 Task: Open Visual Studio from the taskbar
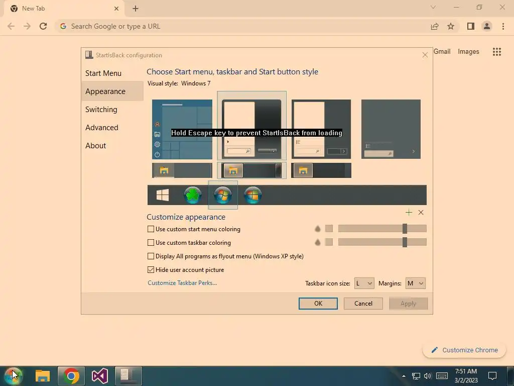[100, 376]
